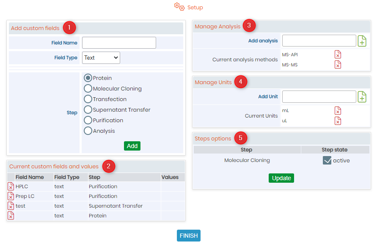
Task: Select the Molecular Cloning step radio button
Action: pyautogui.click(x=88, y=88)
